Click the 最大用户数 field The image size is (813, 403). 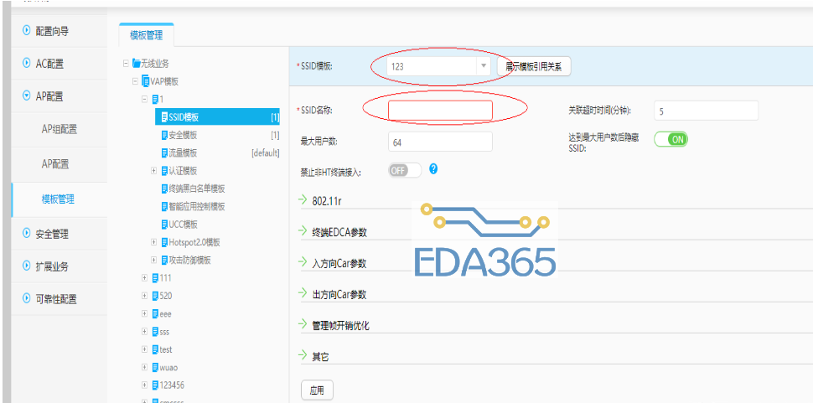(x=440, y=142)
